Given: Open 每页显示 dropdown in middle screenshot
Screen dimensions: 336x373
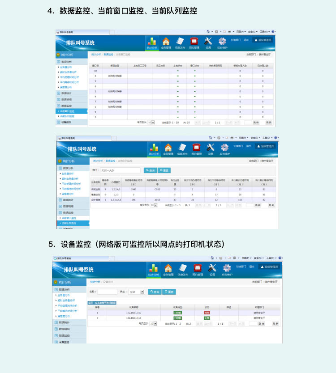Looking at the screenshot, I should coord(154,205).
